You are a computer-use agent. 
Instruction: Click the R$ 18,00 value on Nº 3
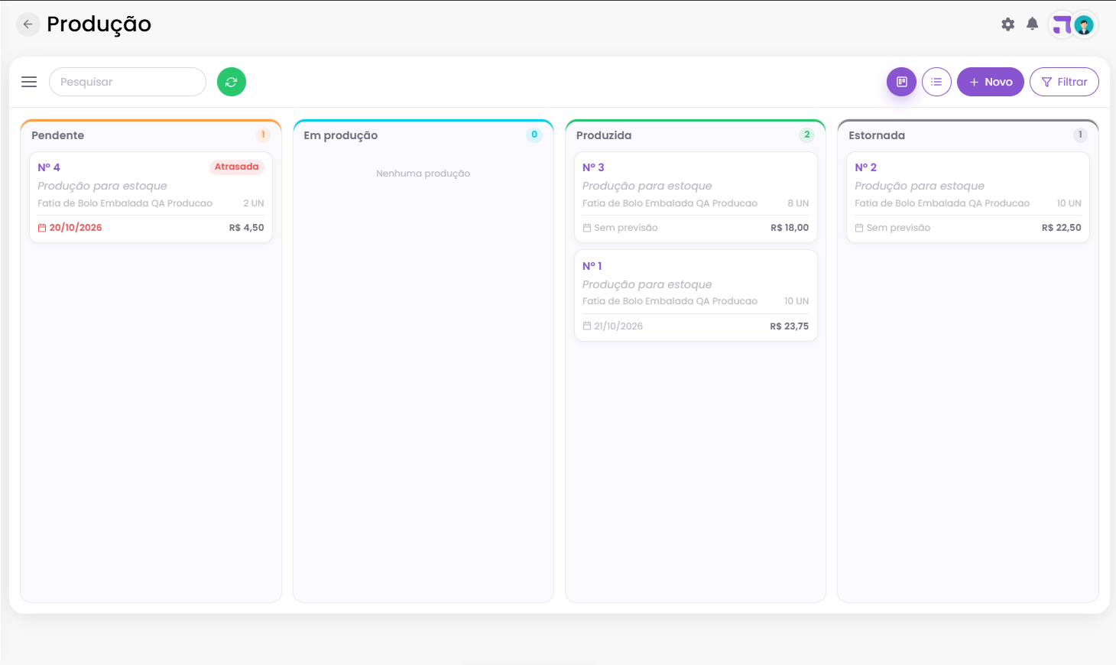790,228
